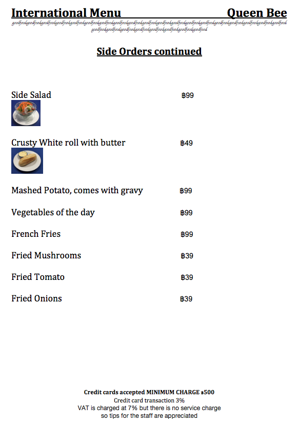Click the Side Salad photo thumbnail
Screen dimensions: 298x425
[26, 113]
